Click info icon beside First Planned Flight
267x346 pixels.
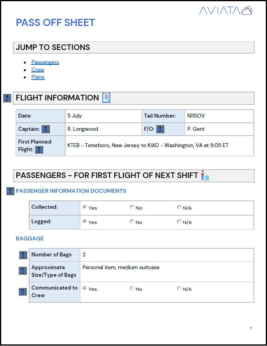[x=39, y=150]
